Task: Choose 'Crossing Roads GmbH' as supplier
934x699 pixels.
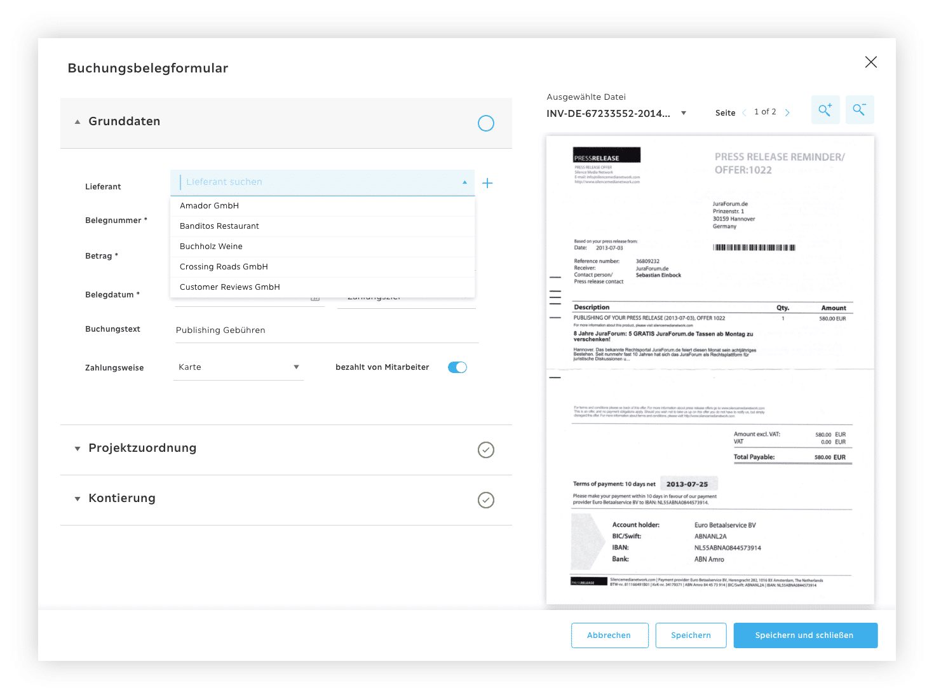Action: point(224,266)
